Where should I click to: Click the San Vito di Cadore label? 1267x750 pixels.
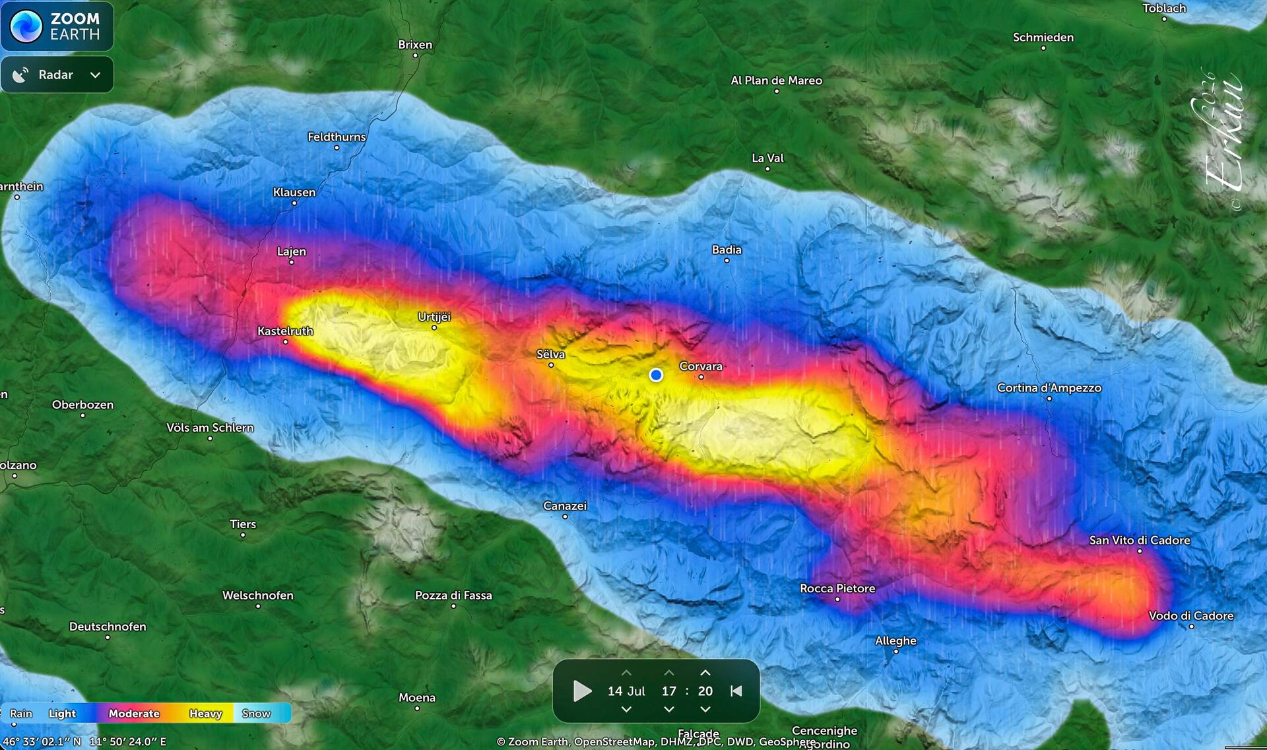1140,541
